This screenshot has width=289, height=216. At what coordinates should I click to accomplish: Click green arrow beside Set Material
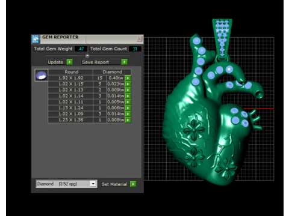click(x=133, y=184)
